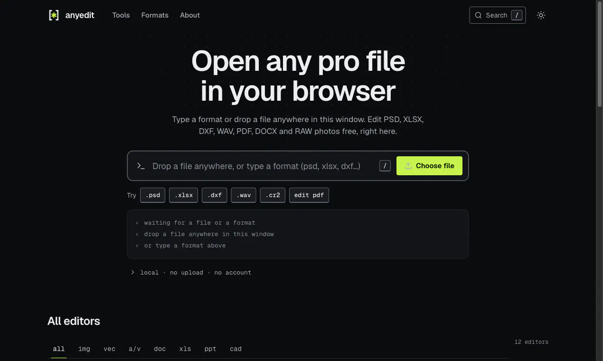Filter editors by ppt tab
Screen dimensions: 603x361
[x=210, y=349]
